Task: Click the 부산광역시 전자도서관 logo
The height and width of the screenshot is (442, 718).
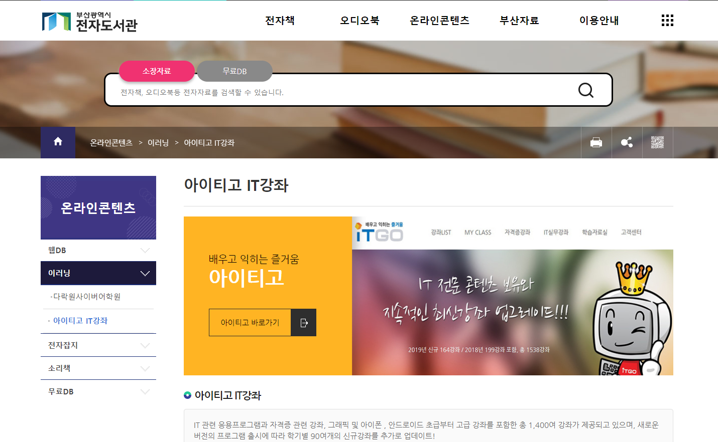Action: tap(90, 22)
